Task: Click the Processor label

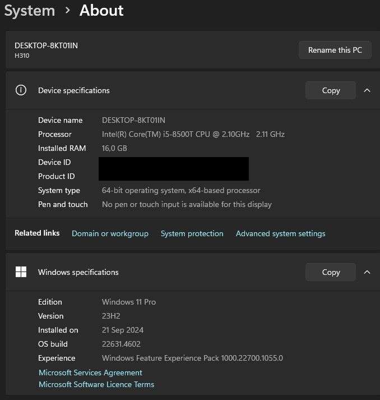Action: coord(55,134)
